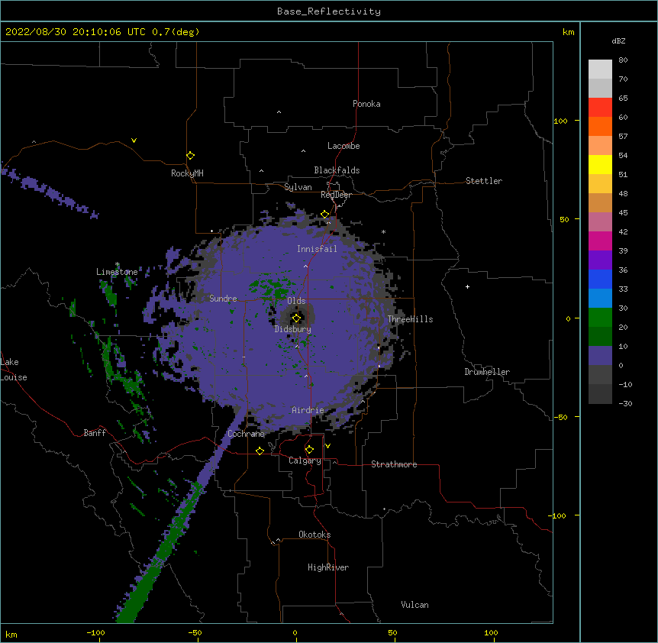Pick the magenta 42-39 dBZ legend swatch
Screen dimensions: 658x643
[x=600, y=241]
